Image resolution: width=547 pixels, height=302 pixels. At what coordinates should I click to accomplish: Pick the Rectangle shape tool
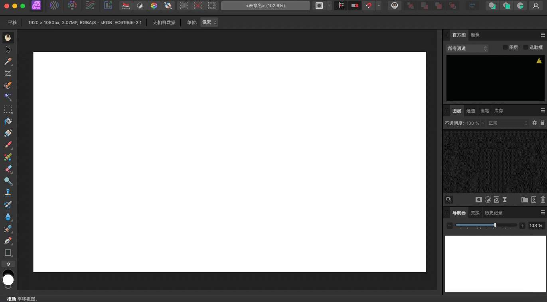[8, 253]
